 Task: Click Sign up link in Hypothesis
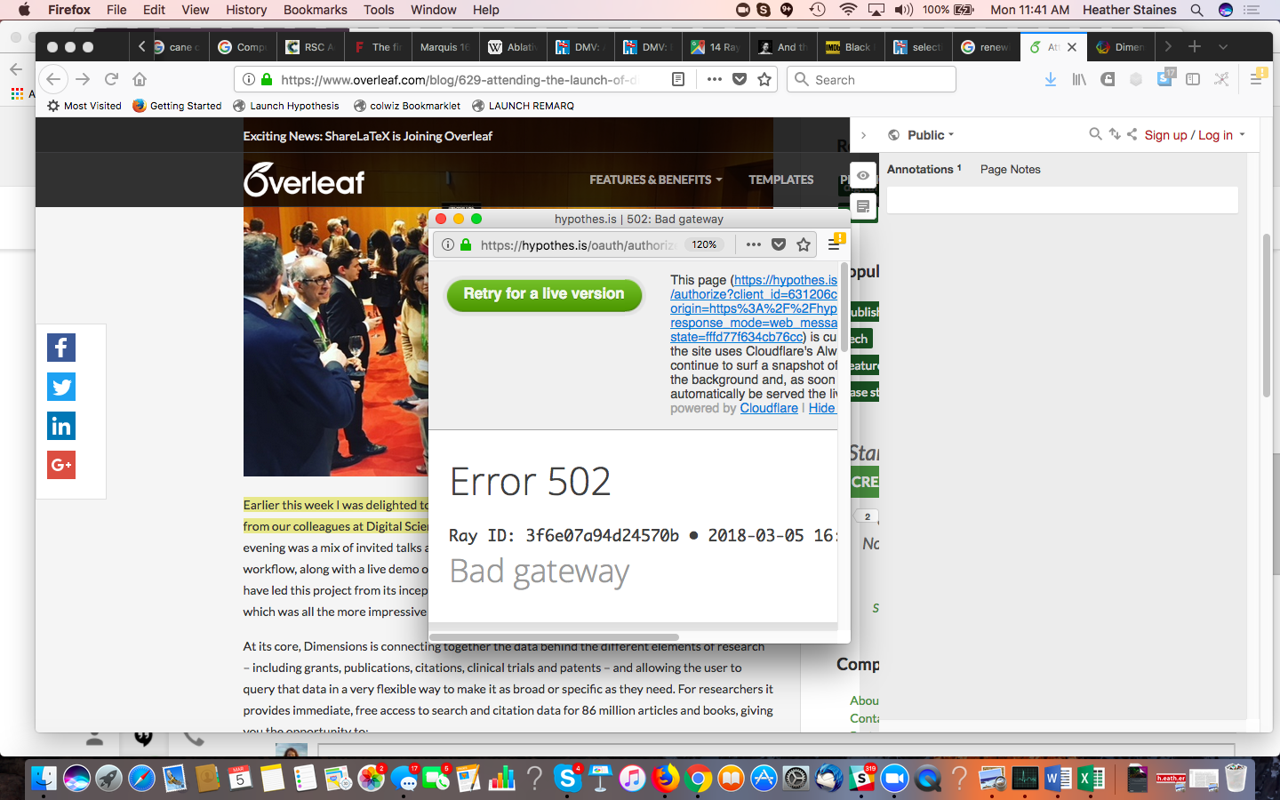[x=1165, y=135]
